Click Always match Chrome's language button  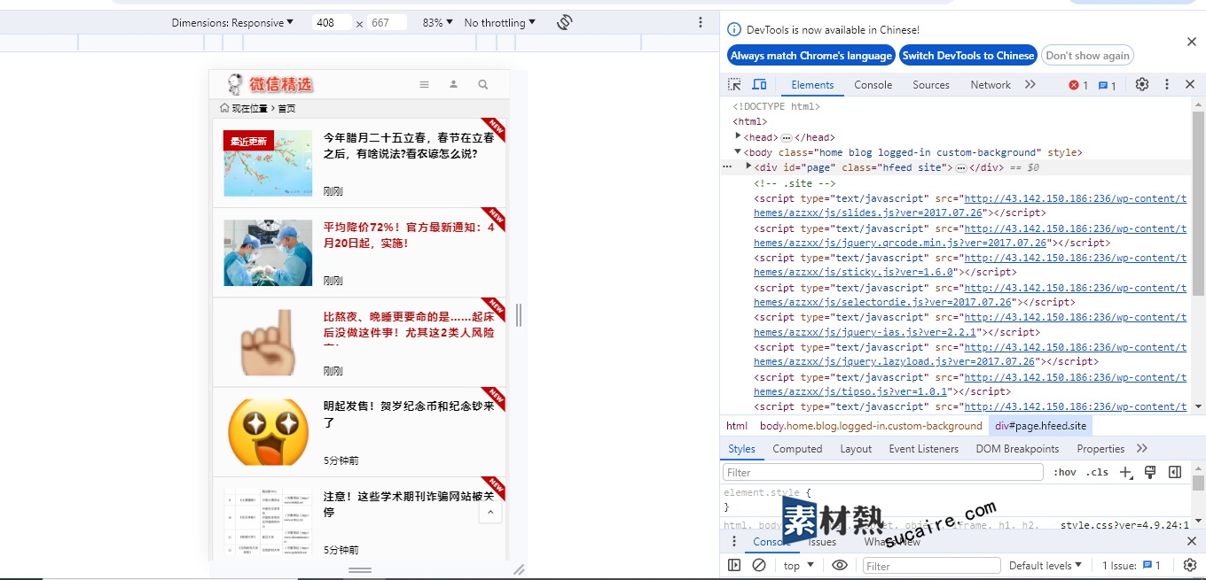pyautogui.click(x=811, y=55)
